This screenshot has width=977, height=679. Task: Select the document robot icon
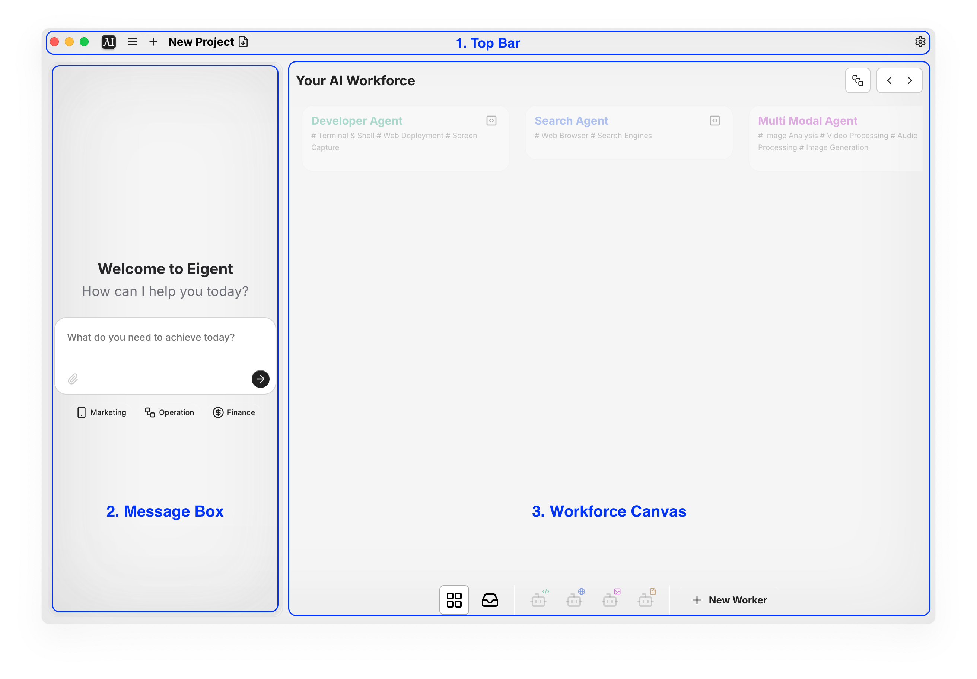647,599
